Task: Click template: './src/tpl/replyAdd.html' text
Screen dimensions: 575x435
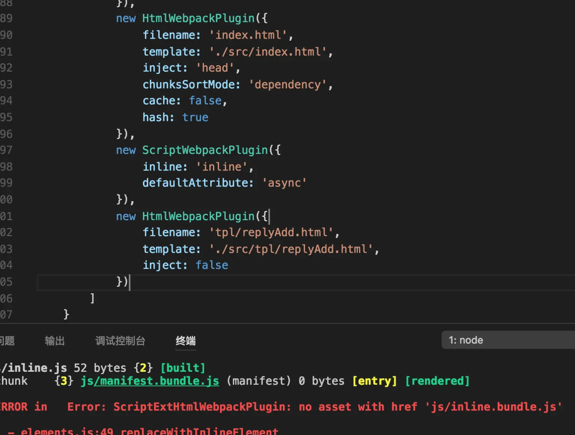Action: (261, 249)
